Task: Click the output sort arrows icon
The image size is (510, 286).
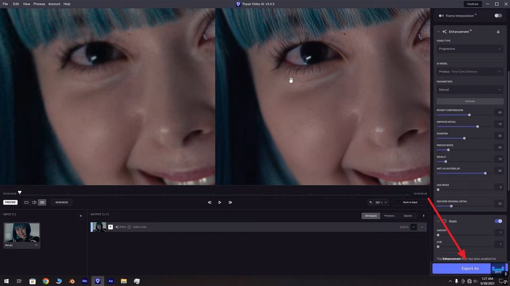Action: click(x=424, y=216)
